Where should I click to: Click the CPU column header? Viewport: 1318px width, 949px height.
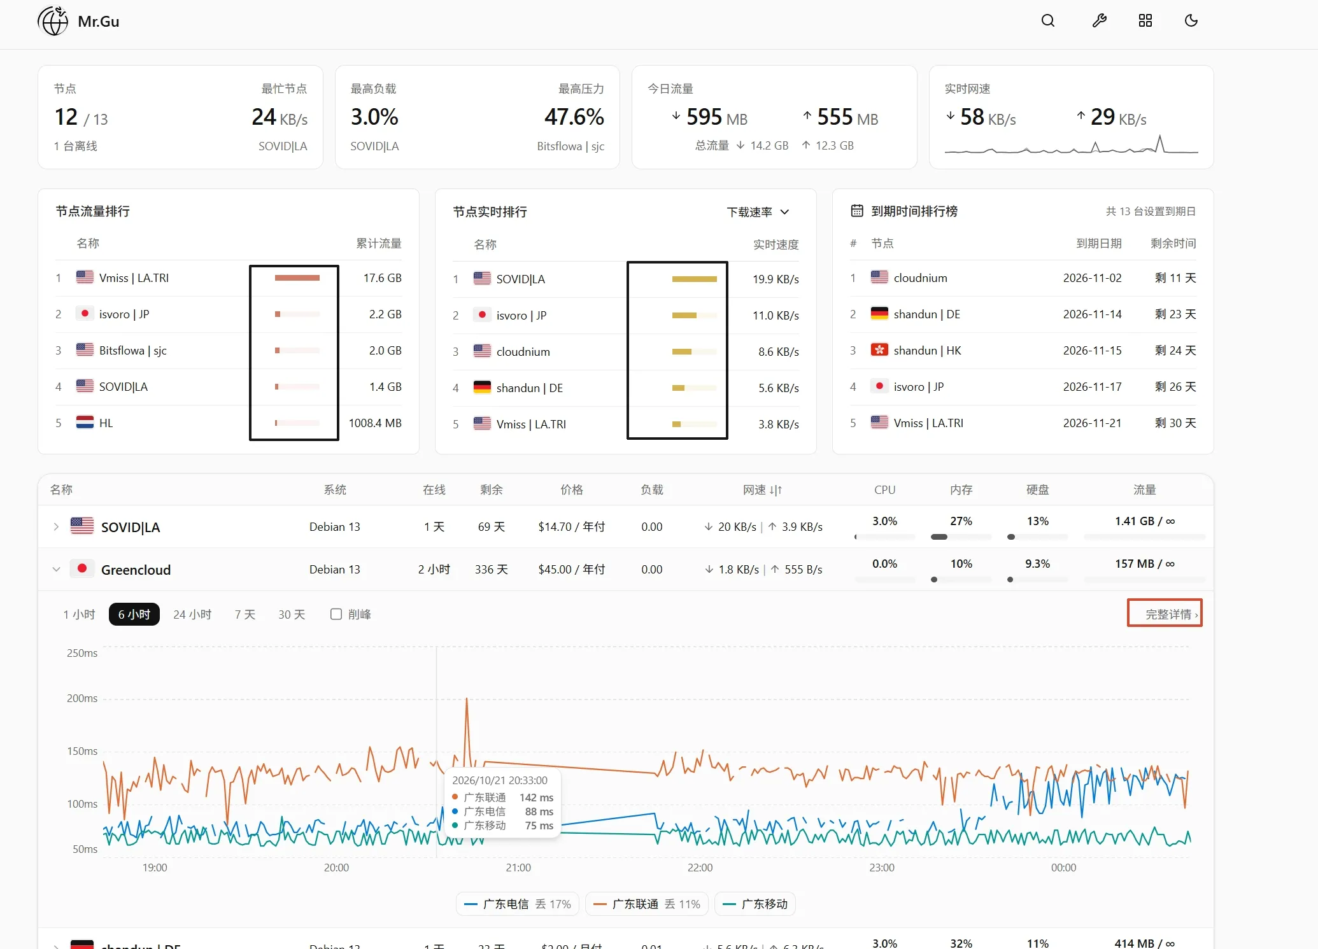[884, 489]
